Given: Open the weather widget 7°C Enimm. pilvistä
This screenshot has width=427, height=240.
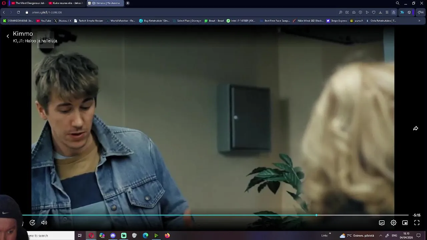Looking at the screenshot, I should (x=357, y=236).
